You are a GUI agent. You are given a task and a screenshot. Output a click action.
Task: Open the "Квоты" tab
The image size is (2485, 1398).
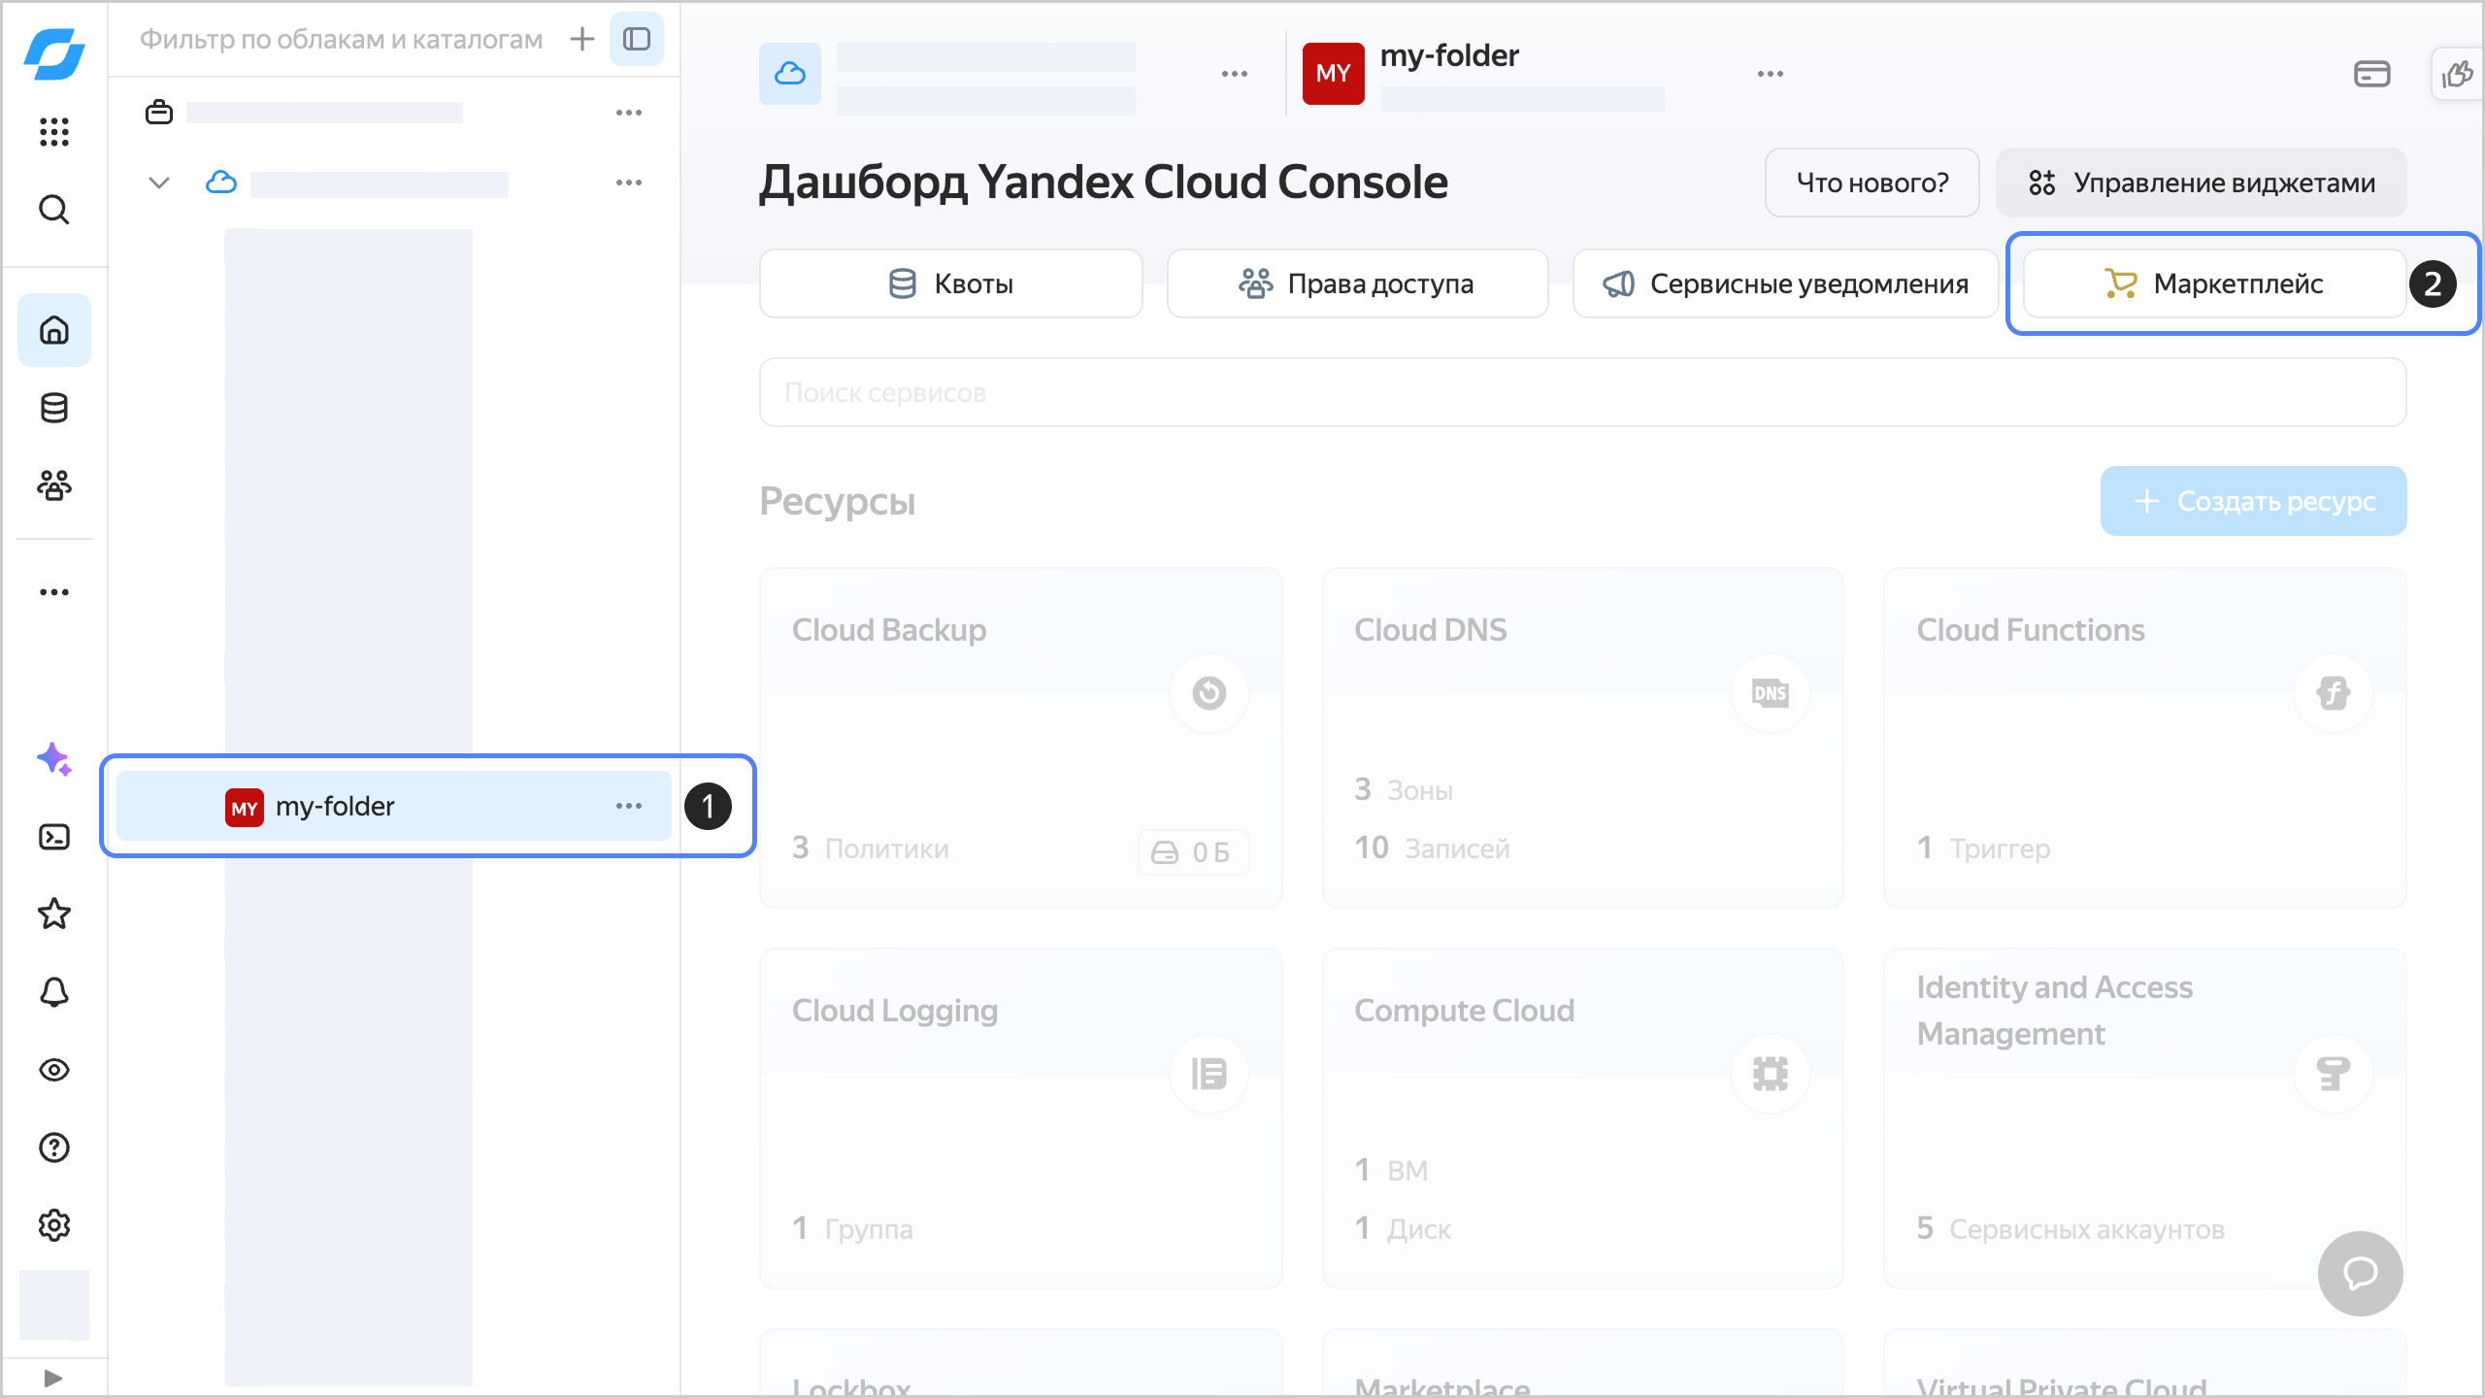[951, 283]
